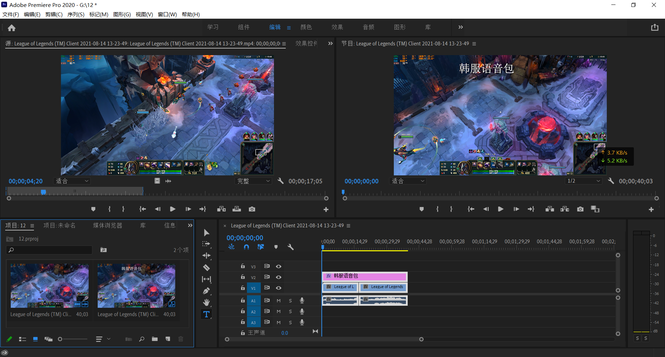Step forward one frame in Program monitor
Screen dimensions: 665x357
pos(516,209)
